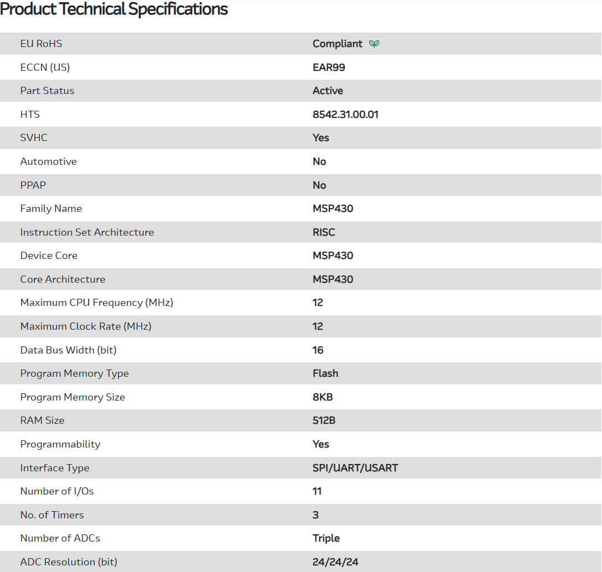Click the HTS code 8542.31.00.01

tap(345, 115)
